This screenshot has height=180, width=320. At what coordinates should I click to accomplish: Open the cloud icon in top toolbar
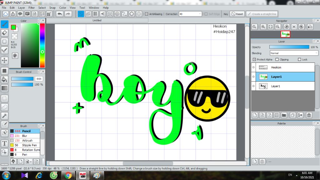(6, 14)
